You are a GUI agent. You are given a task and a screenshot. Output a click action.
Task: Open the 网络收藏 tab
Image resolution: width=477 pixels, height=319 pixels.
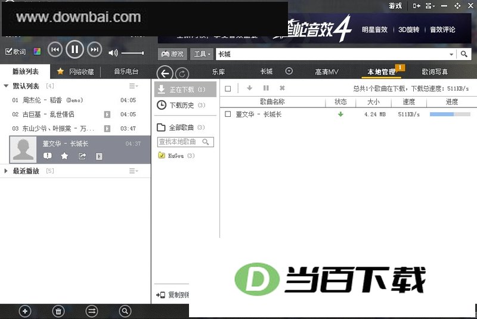pyautogui.click(x=76, y=72)
